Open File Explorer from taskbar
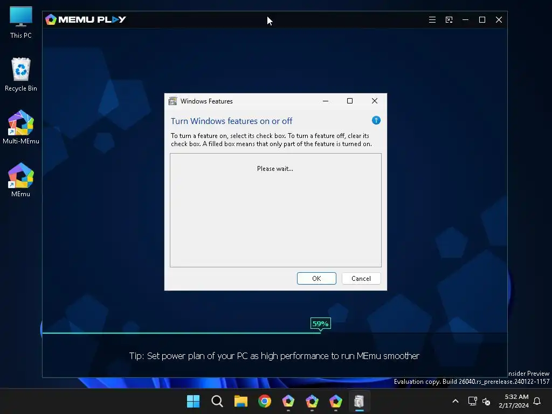Viewport: 552px width, 414px height. tap(241, 401)
